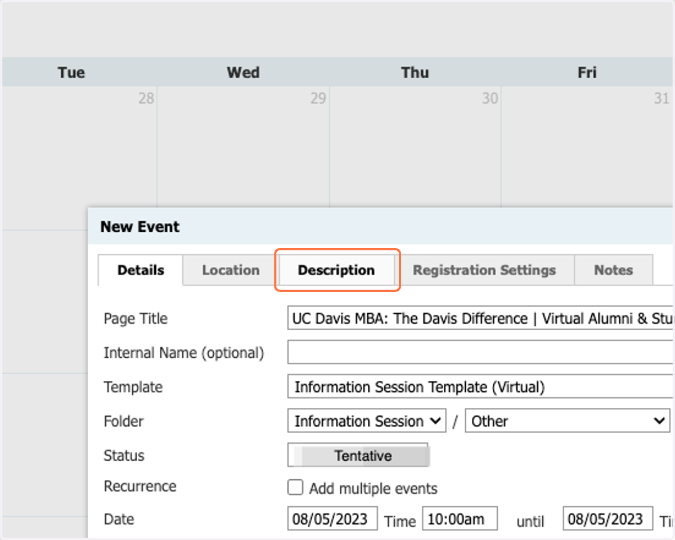
Task: Click the Fri column header
Action: [587, 72]
